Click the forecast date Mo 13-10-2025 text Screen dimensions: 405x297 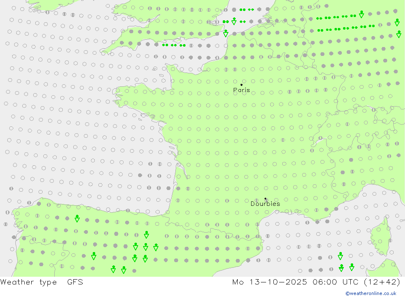pos(270,282)
